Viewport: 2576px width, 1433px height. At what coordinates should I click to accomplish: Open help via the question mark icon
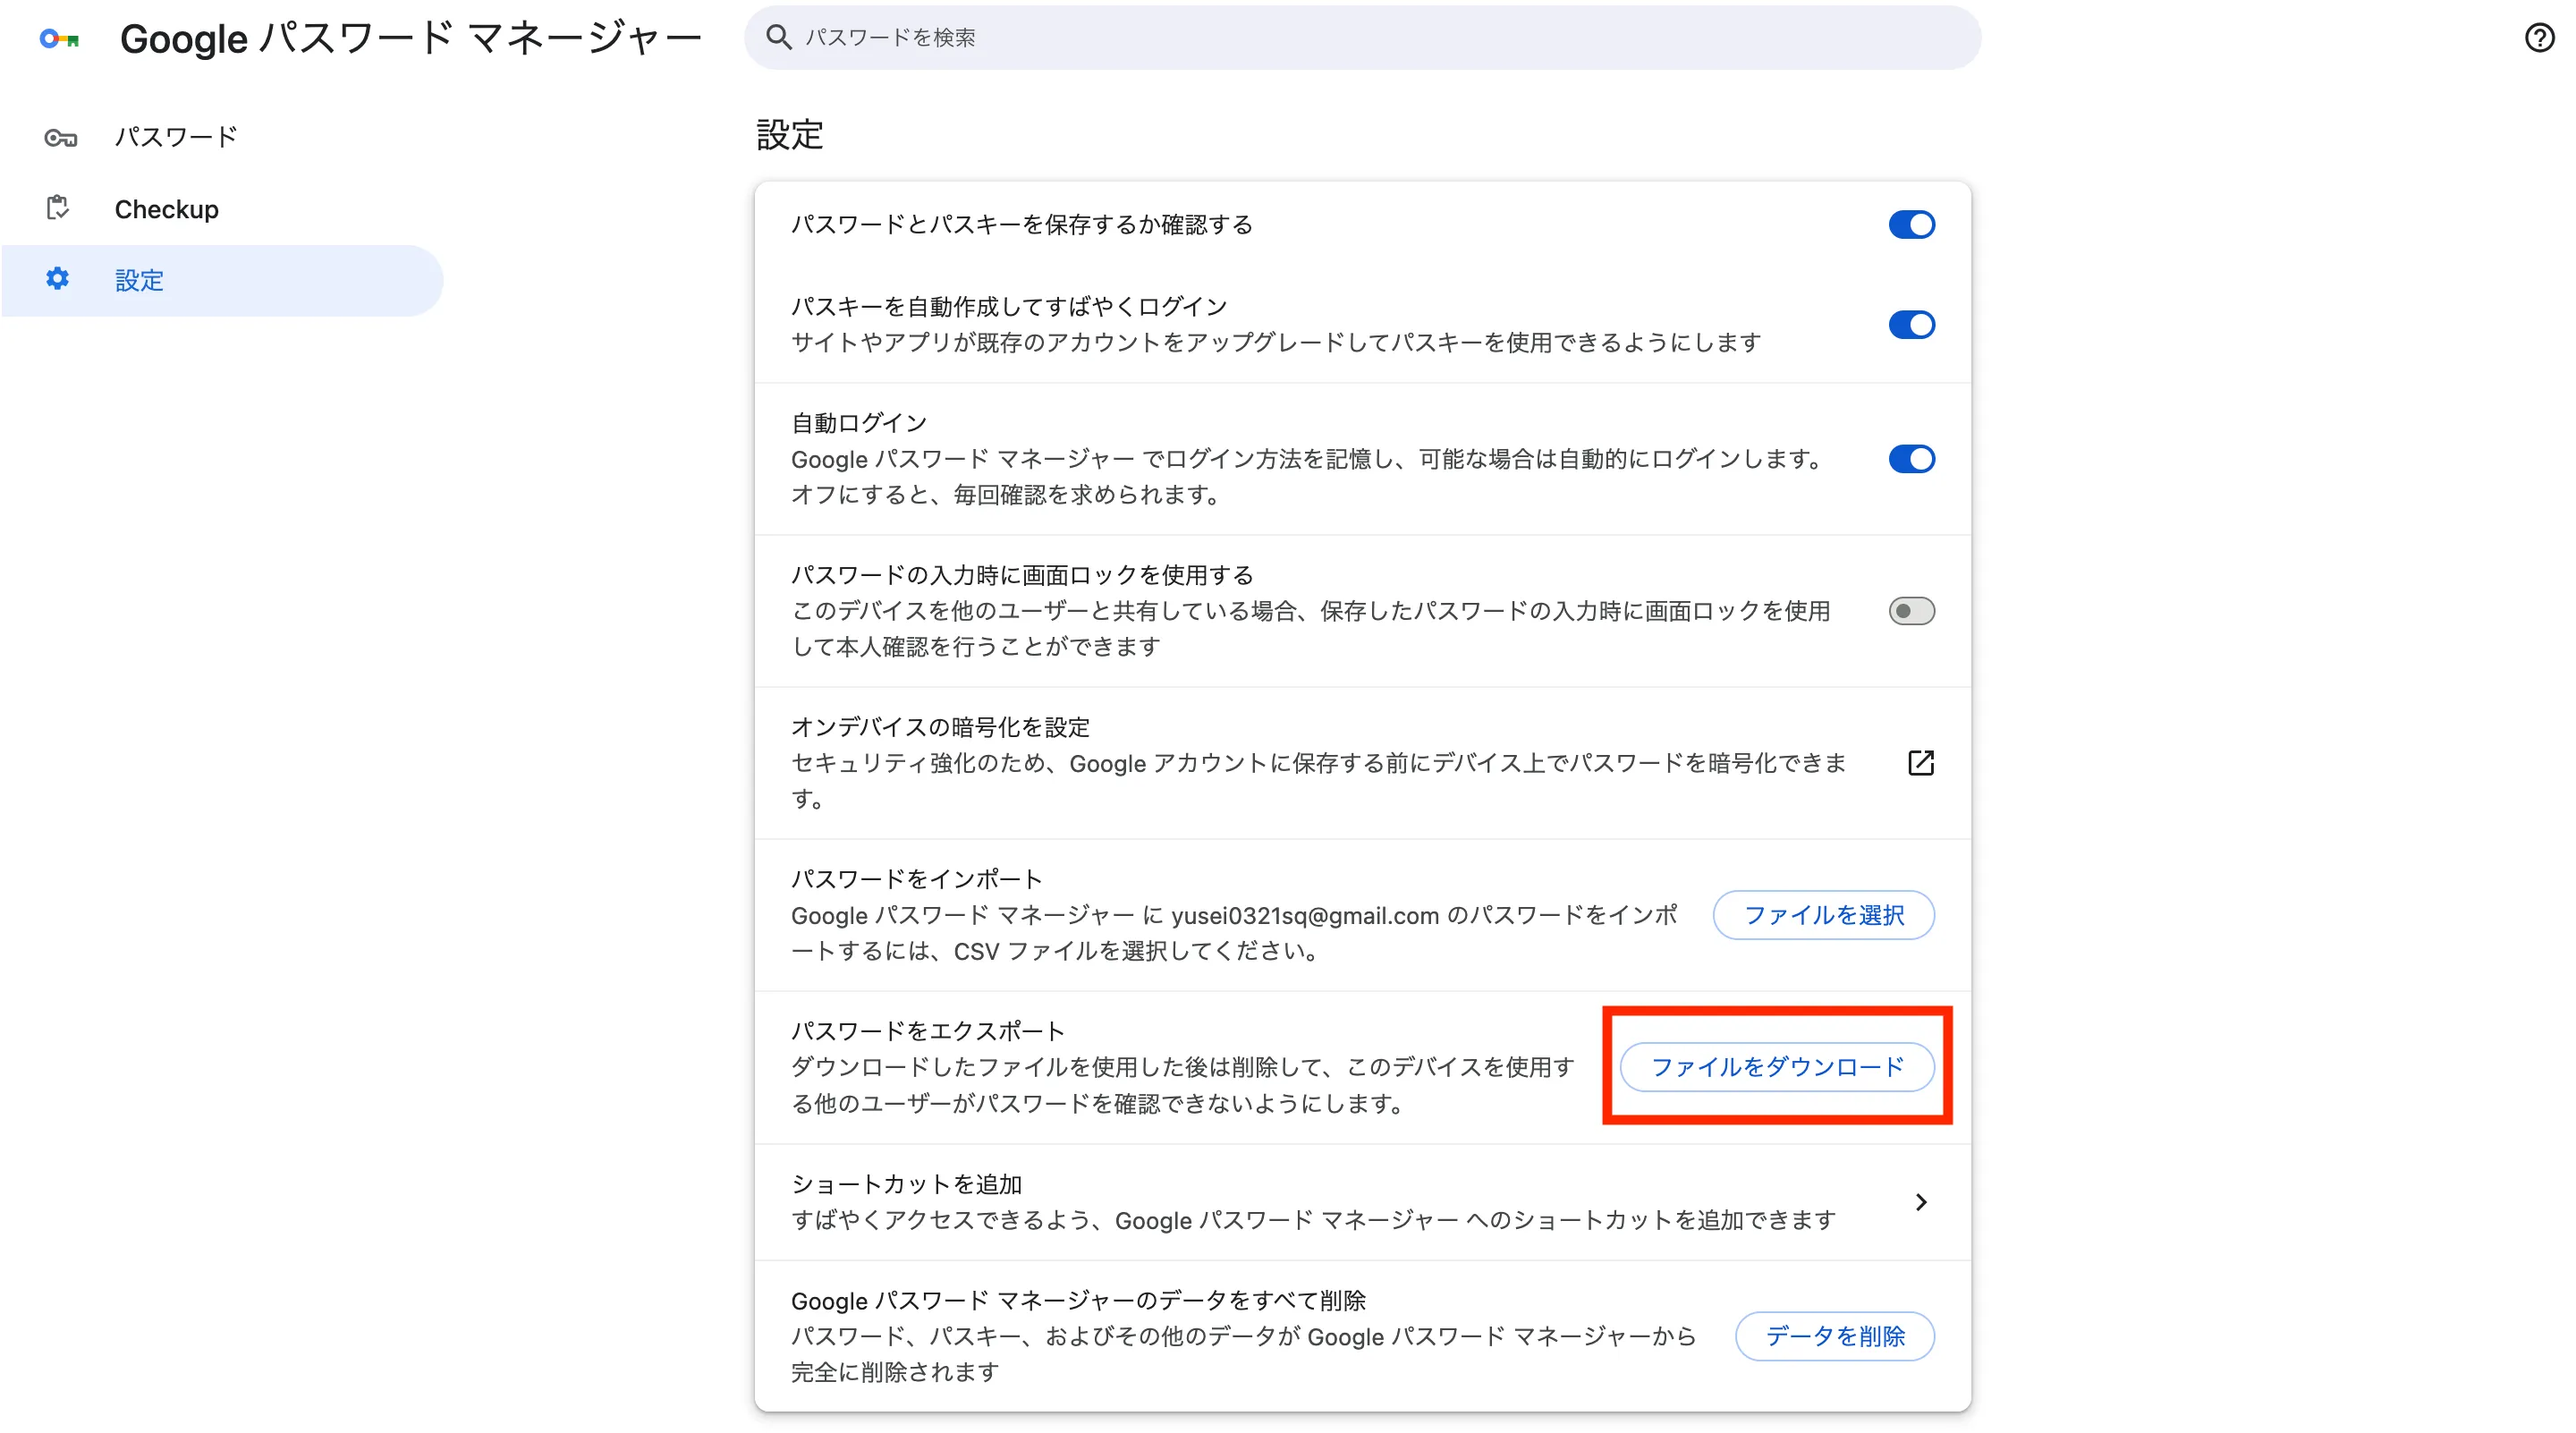click(2540, 38)
